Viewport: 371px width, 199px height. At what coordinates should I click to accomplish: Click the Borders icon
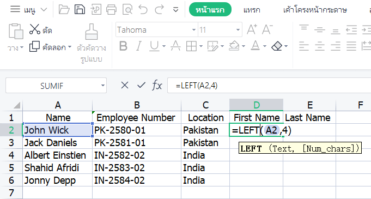click(x=191, y=46)
